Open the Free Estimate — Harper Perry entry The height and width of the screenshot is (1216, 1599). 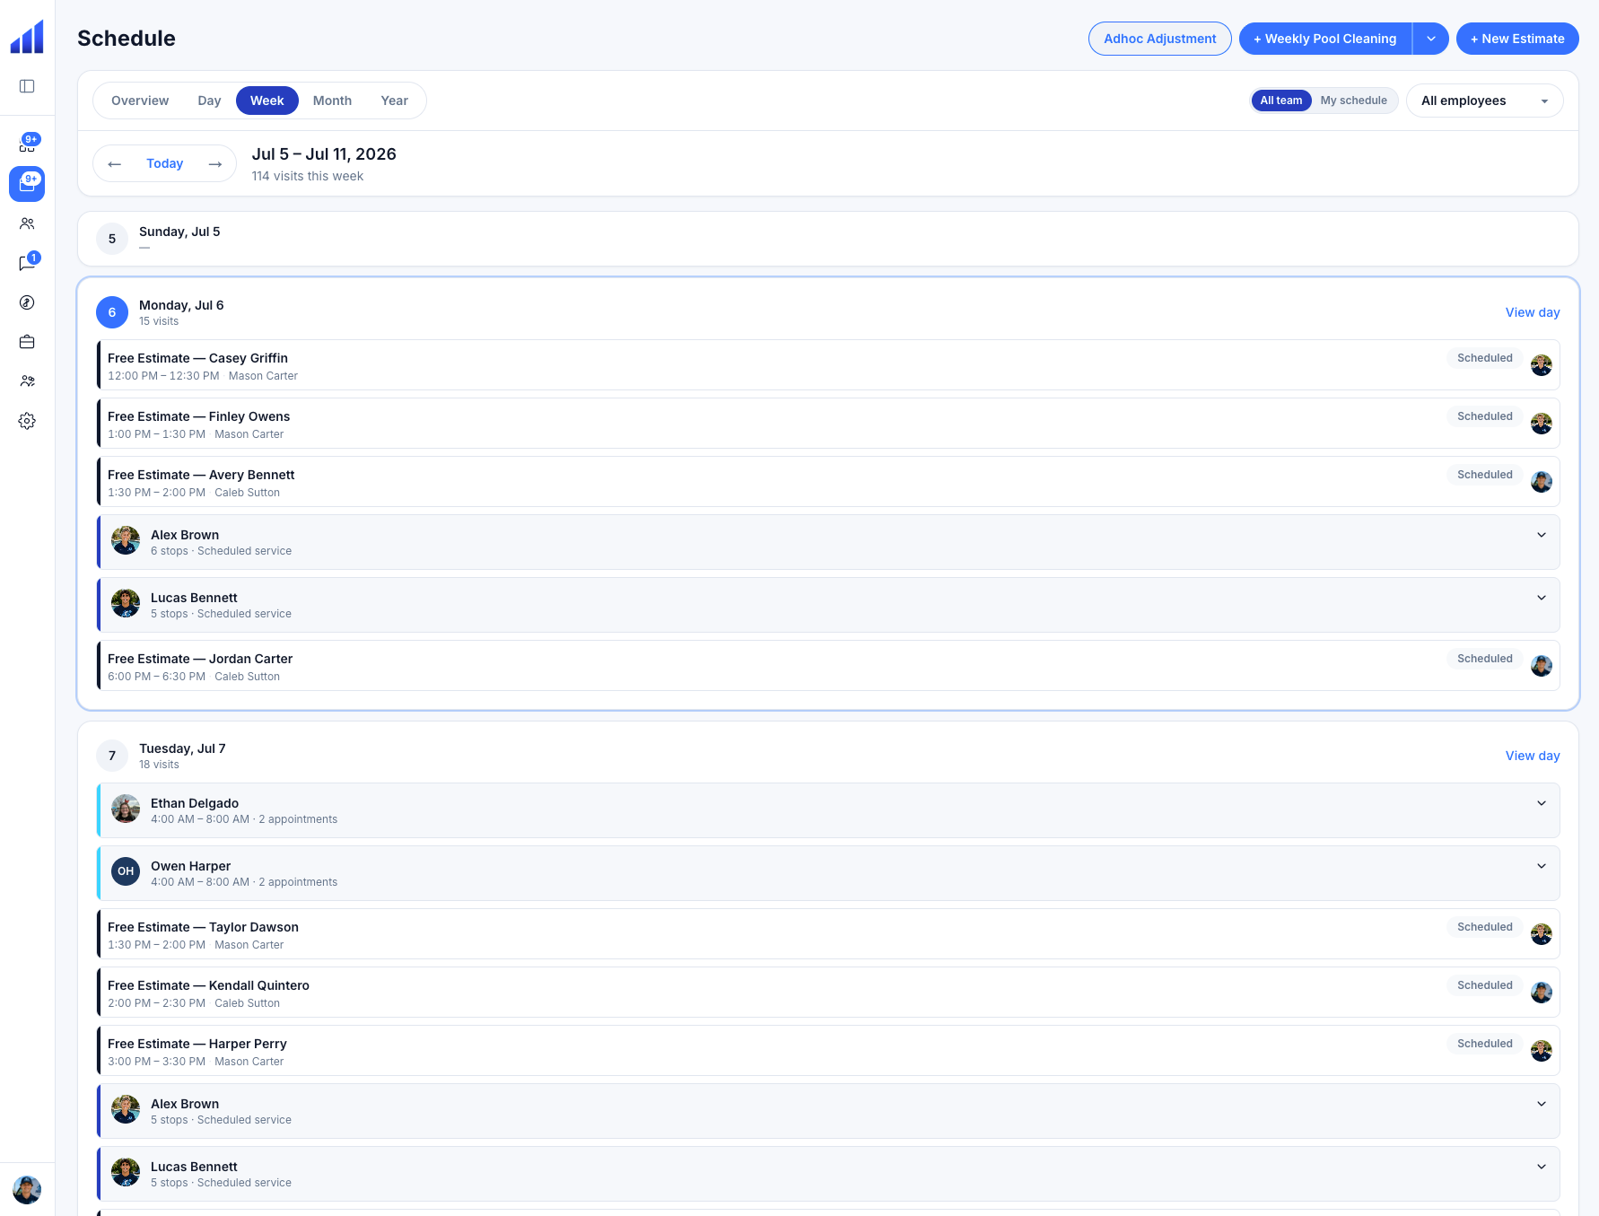(x=828, y=1051)
